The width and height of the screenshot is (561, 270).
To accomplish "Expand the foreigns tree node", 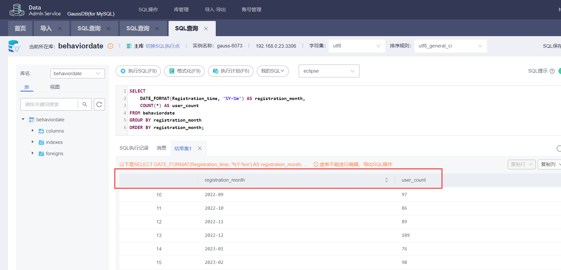I will click(x=33, y=153).
